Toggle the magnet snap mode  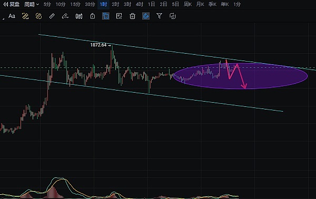point(146,16)
